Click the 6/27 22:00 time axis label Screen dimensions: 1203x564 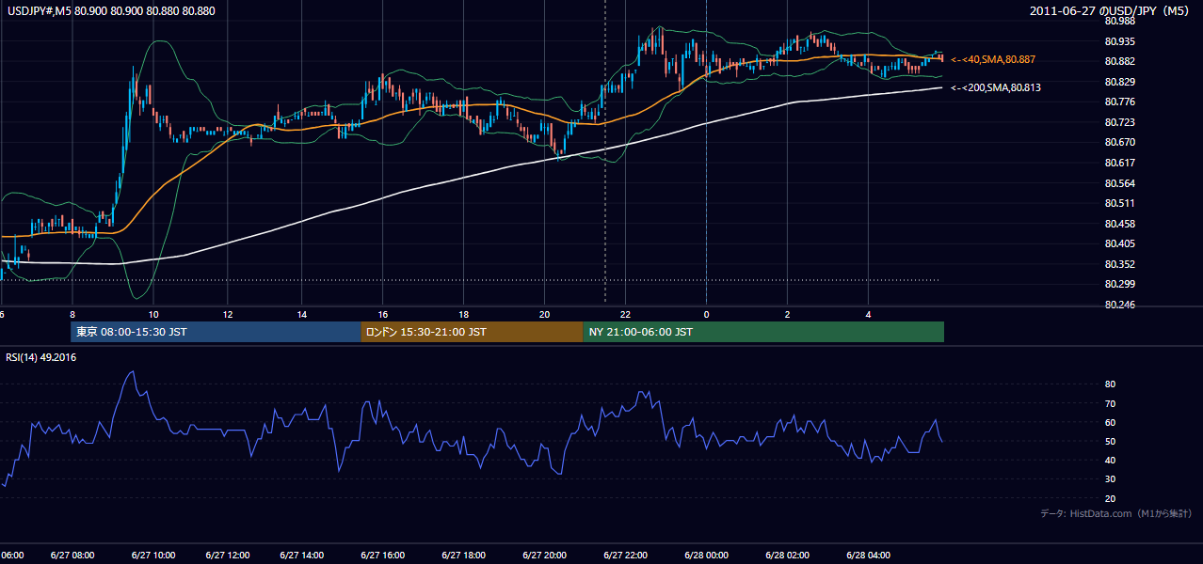625,555
